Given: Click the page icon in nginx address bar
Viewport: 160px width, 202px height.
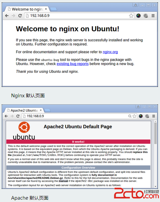Looking at the screenshot, I should point(27,16).
